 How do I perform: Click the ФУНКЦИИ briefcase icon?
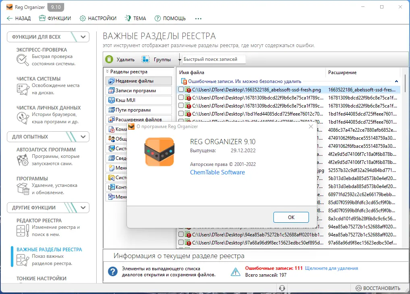[42, 18]
